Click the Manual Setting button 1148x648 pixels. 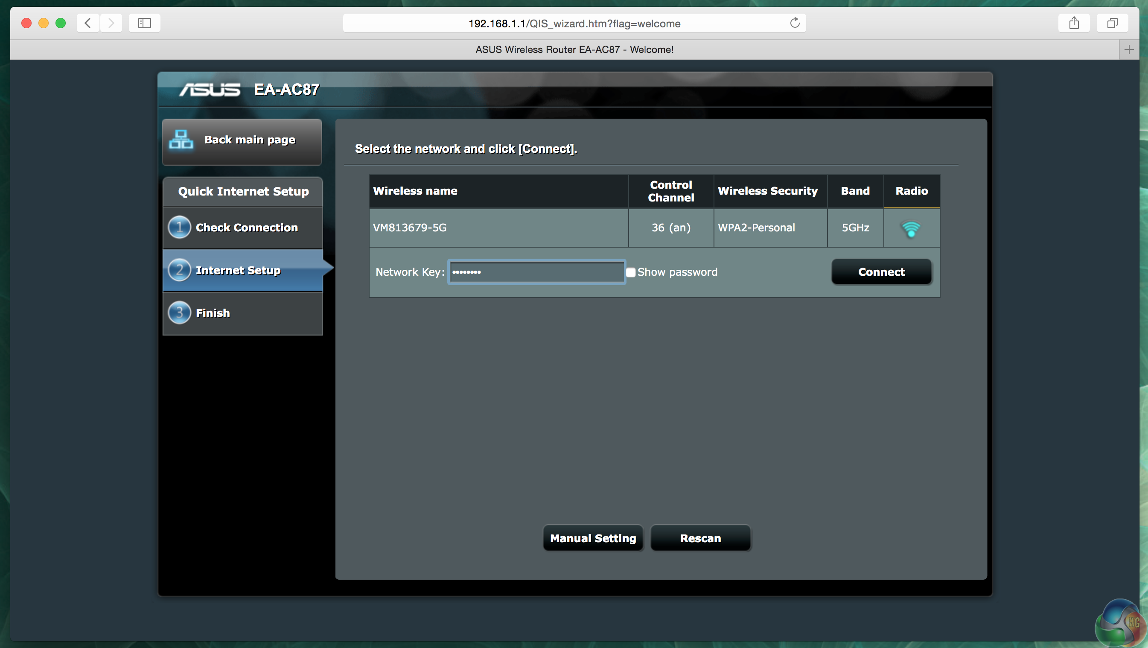593,538
